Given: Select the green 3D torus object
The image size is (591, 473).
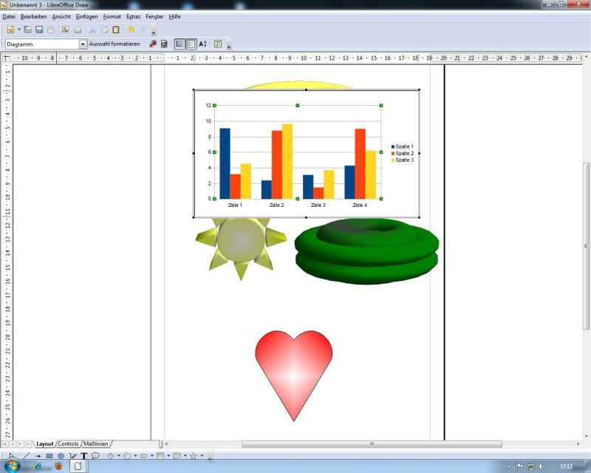Looking at the screenshot, I should pyautogui.click(x=366, y=251).
